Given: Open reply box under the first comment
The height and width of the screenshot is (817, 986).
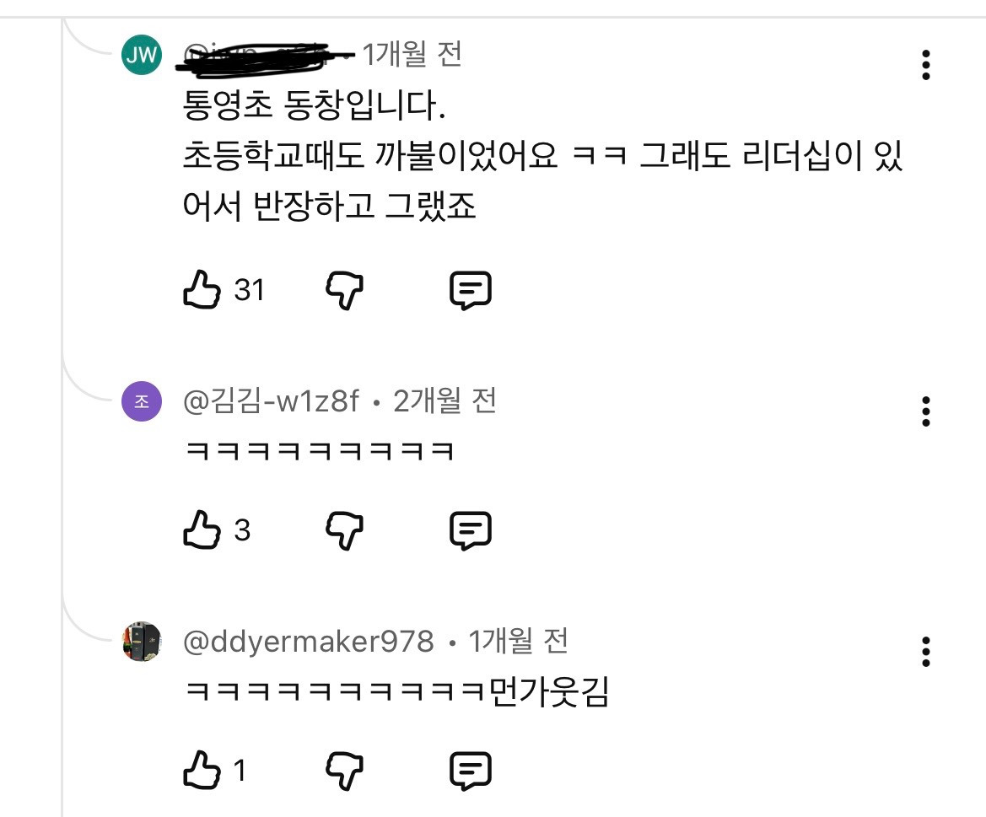Looking at the screenshot, I should coord(471,290).
